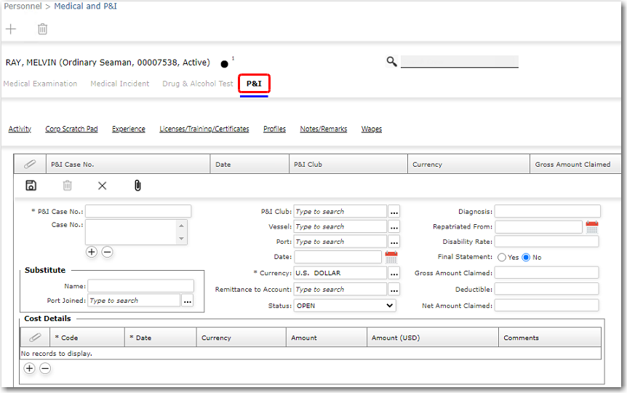Click the add new record plus icon
The image size is (627, 393).
pyautogui.click(x=11, y=29)
